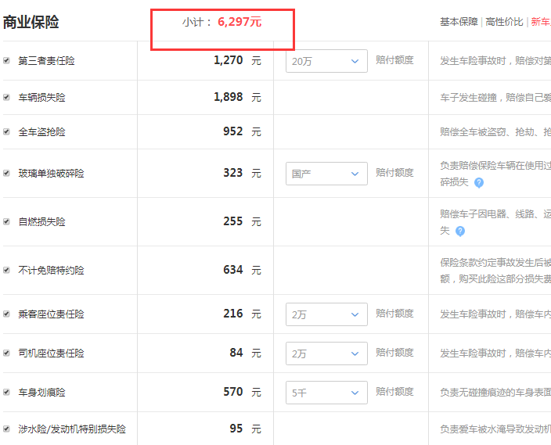The image size is (551, 445).
Task: Toggle the 司机座位责任险 checkbox
Action: [x=6, y=353]
